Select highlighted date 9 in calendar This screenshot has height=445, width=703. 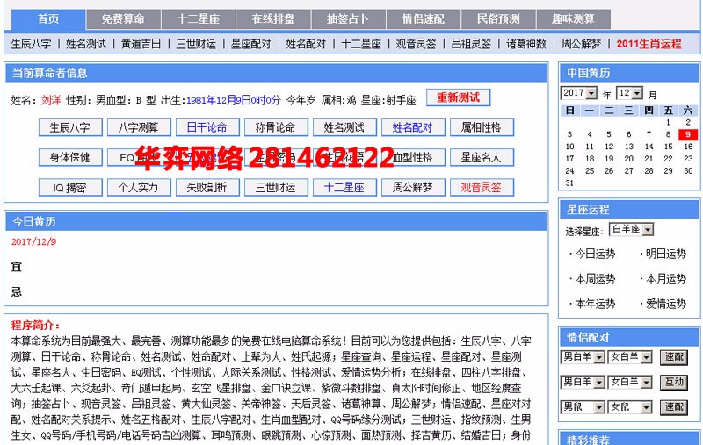(x=687, y=134)
